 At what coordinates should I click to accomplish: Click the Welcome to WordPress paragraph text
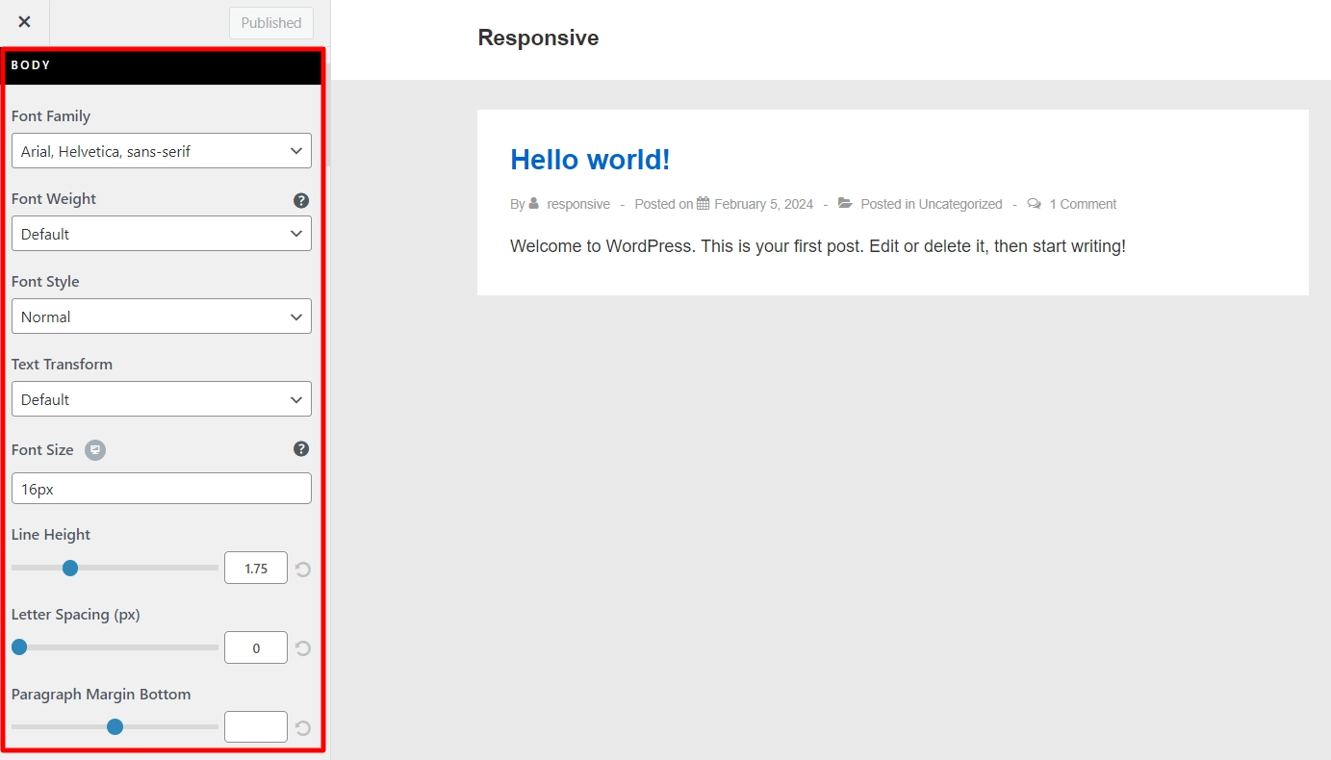click(818, 246)
